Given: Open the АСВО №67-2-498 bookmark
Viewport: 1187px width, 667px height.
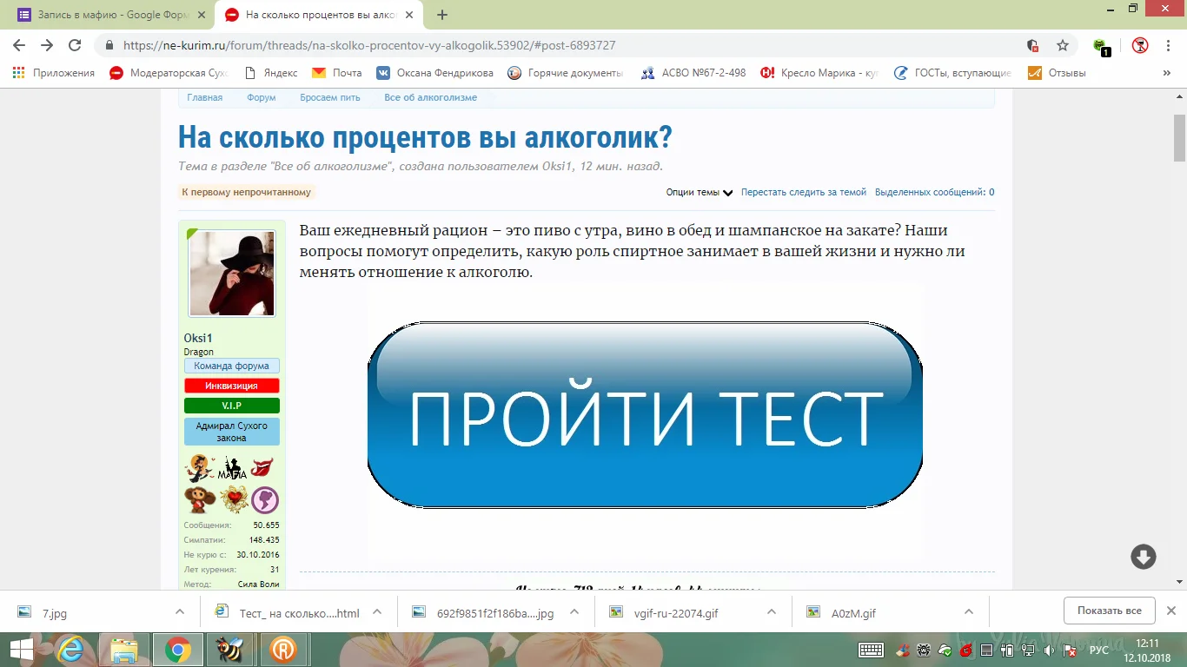Looking at the screenshot, I should (x=693, y=73).
